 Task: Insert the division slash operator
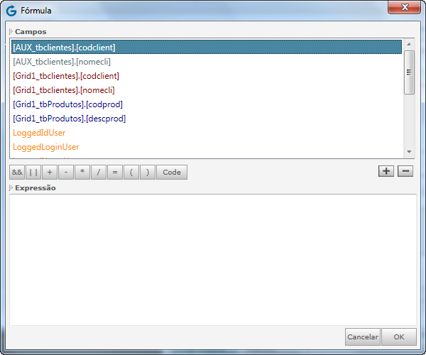99,172
